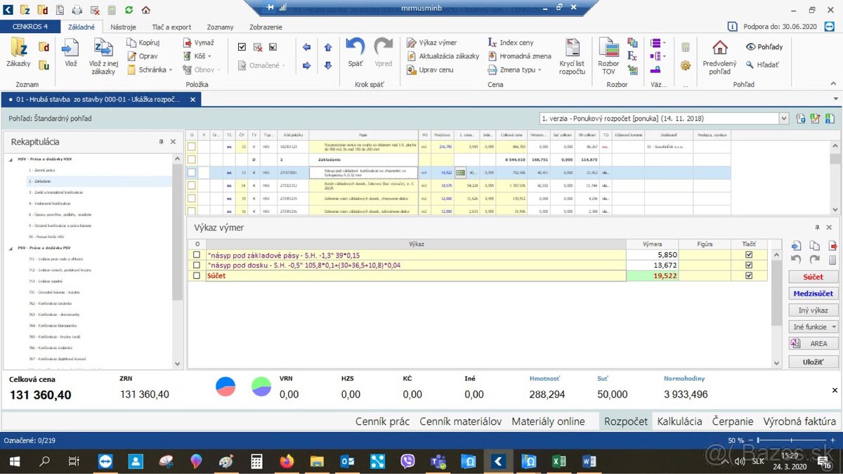
Task: Click the Výkaz výmer ribbon icon
Action: tap(412, 43)
